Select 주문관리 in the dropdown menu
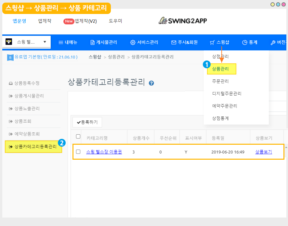This screenshot has width=288, height=226. (x=220, y=81)
